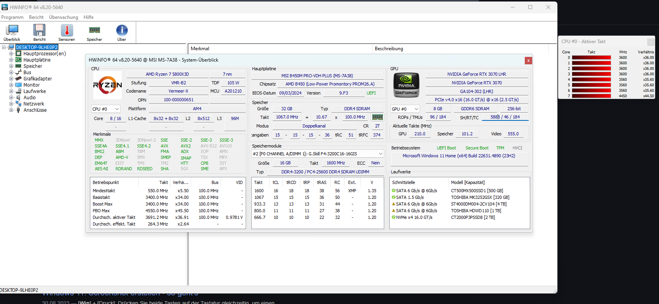
Task: Click the Hauptplatine tree icon
Action: [18, 60]
